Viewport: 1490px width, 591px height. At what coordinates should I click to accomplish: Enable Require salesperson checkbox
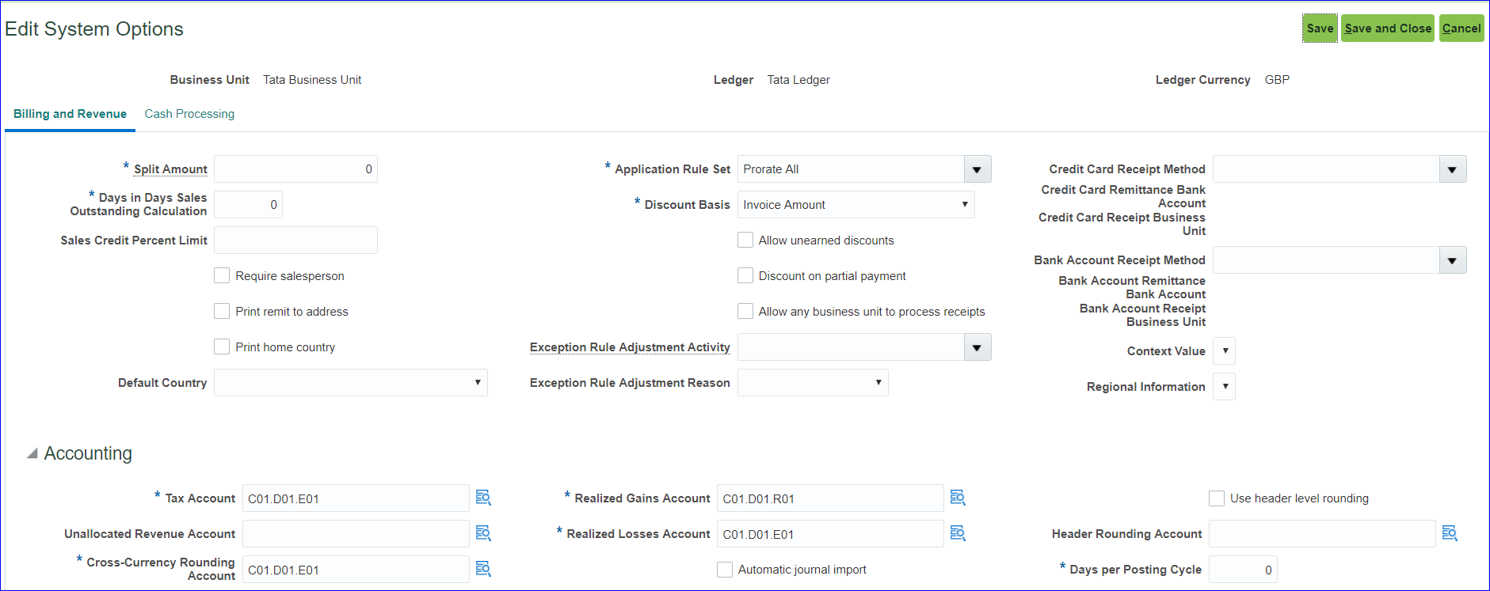222,275
